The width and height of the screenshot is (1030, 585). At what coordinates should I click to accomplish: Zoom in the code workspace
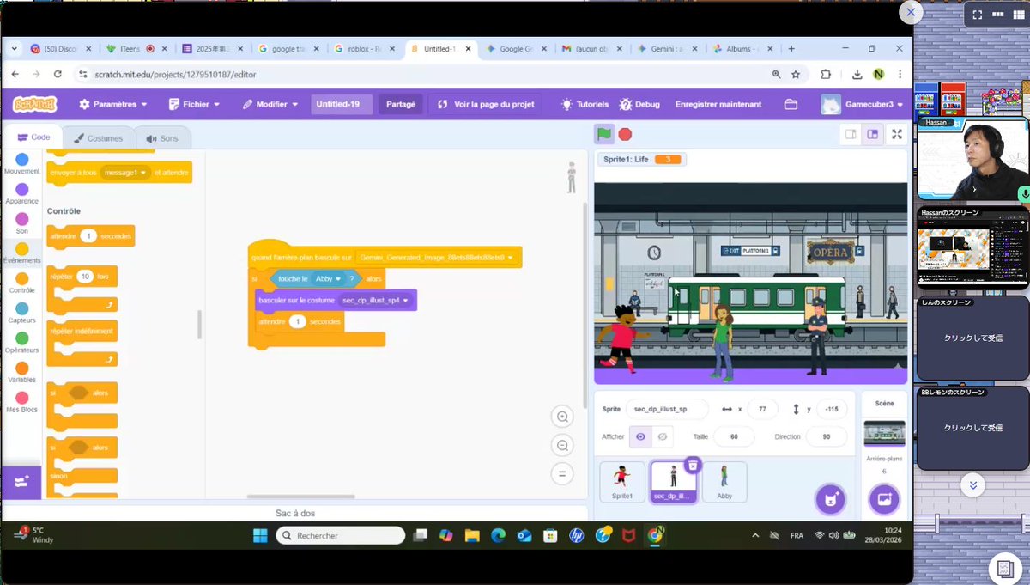coord(562,417)
